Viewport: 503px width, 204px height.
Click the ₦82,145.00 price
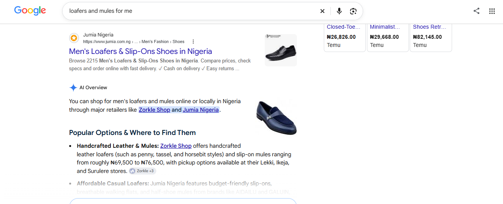coord(427,37)
